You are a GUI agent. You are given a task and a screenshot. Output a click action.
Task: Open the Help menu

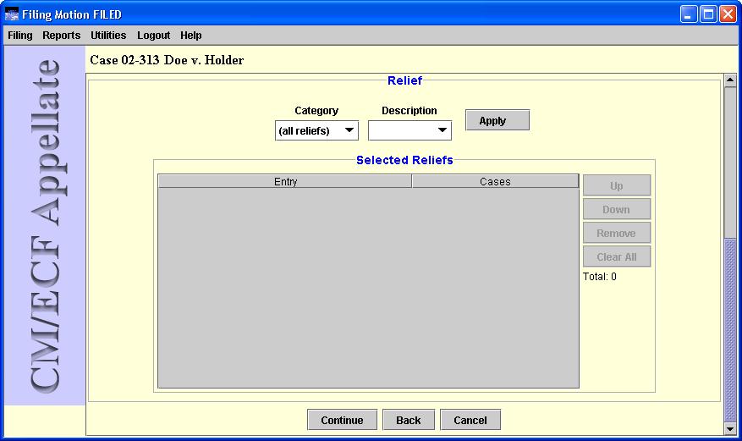pyautogui.click(x=190, y=36)
